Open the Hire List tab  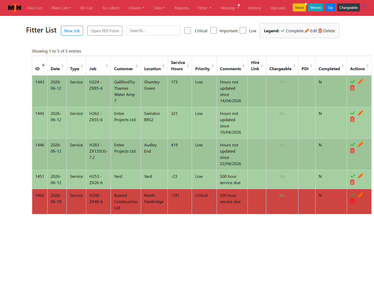click(x=35, y=8)
